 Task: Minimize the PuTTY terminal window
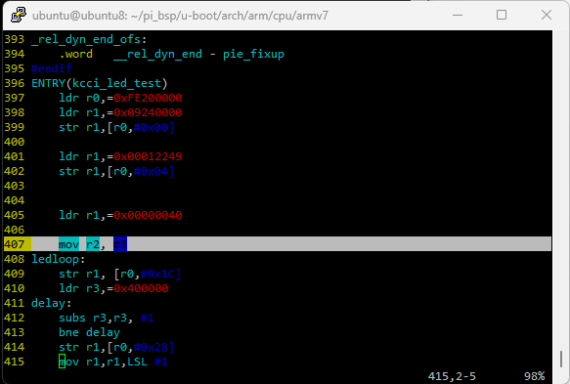point(458,16)
